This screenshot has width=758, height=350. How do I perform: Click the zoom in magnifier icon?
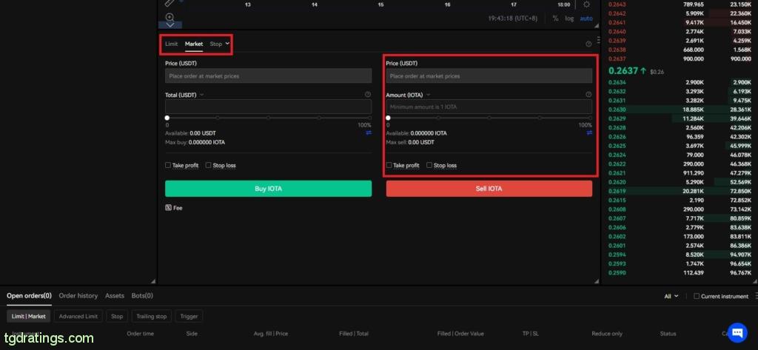click(x=170, y=18)
